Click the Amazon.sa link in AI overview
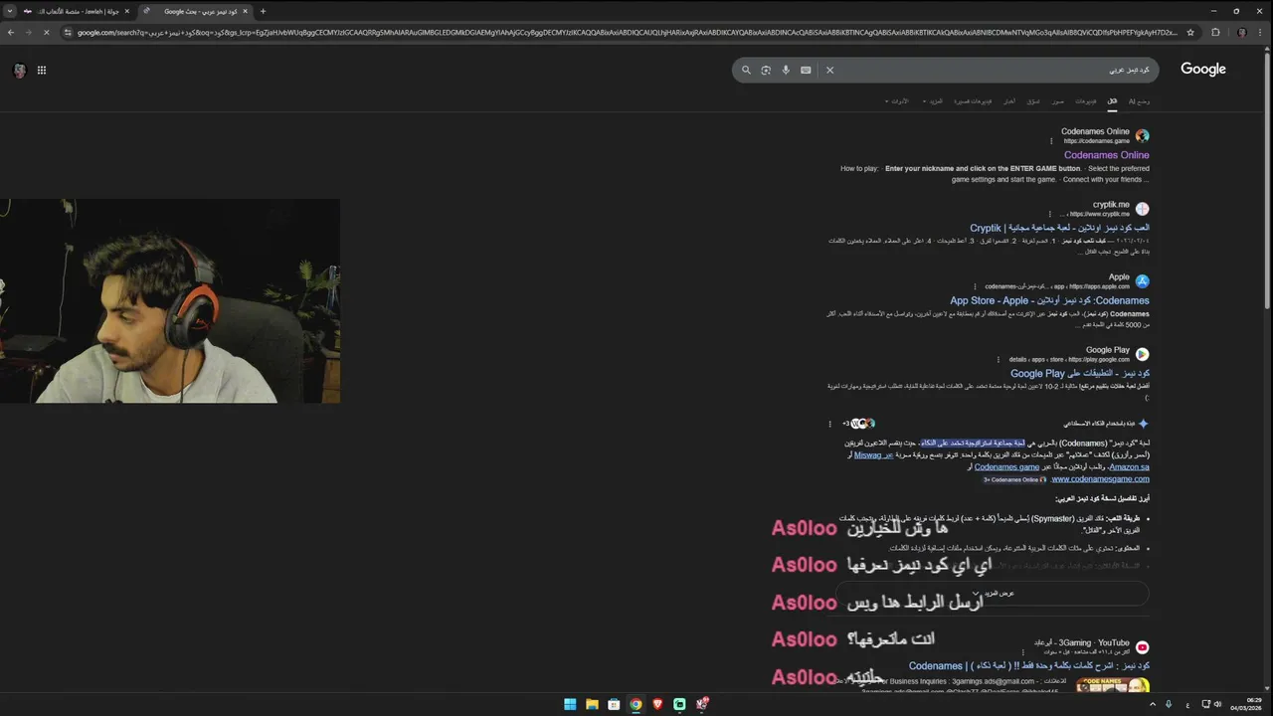Image resolution: width=1273 pixels, height=716 pixels. [1129, 467]
